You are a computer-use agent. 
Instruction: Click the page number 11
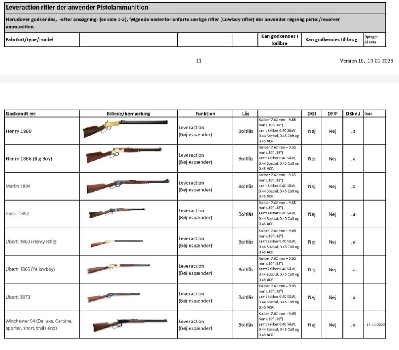[x=199, y=61]
